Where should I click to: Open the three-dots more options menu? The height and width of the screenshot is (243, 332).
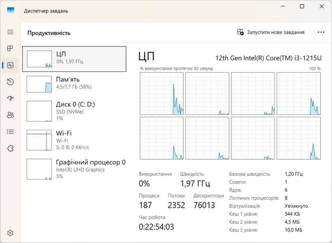(321, 32)
